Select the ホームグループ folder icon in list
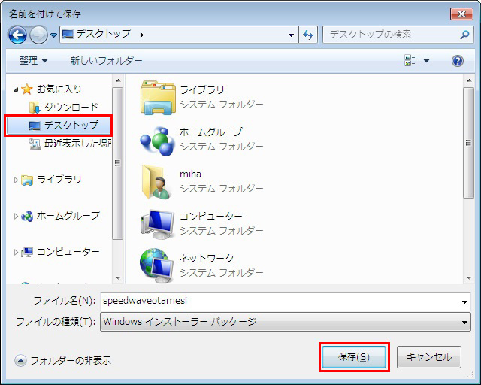This screenshot has width=481, height=385. 157,138
